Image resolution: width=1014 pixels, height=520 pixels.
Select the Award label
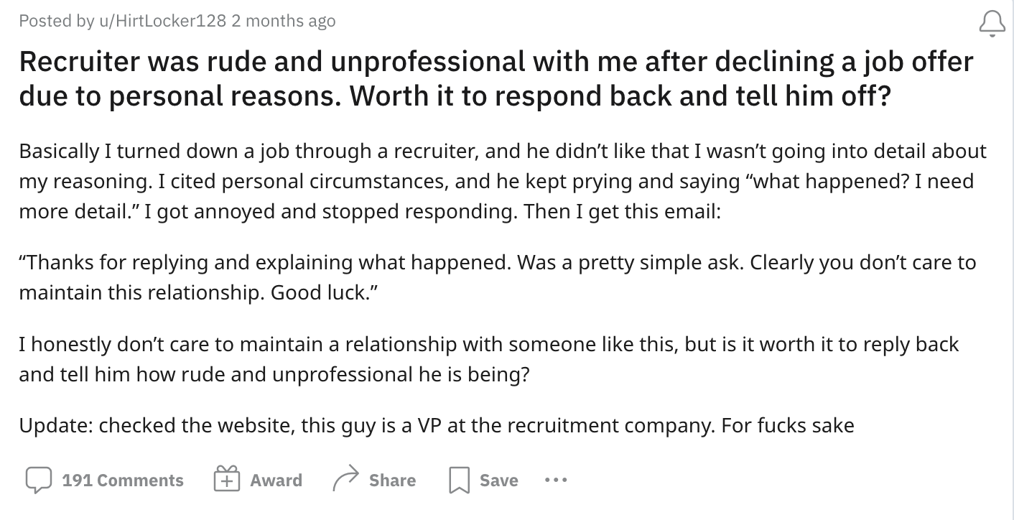(276, 480)
